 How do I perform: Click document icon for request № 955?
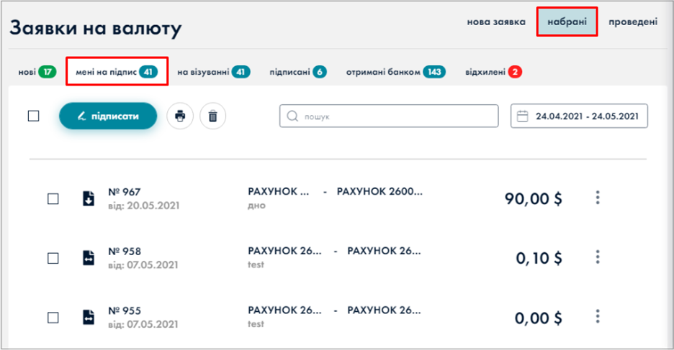[x=88, y=317]
